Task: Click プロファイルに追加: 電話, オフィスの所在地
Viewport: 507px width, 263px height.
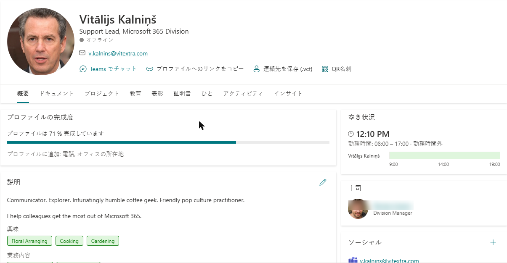Action: (x=66, y=154)
